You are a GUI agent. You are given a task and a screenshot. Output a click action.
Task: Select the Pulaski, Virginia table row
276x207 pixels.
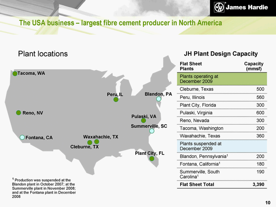(220, 113)
